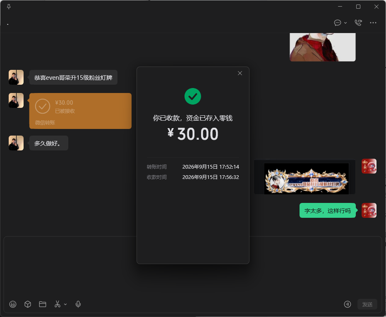The width and height of the screenshot is (386, 317).
Task: Open the ¥30.00 微信转账 transfer bubble
Action: coord(81,111)
